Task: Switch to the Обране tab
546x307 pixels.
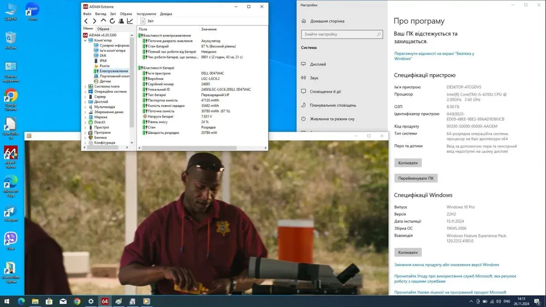Action: pyautogui.click(x=103, y=29)
